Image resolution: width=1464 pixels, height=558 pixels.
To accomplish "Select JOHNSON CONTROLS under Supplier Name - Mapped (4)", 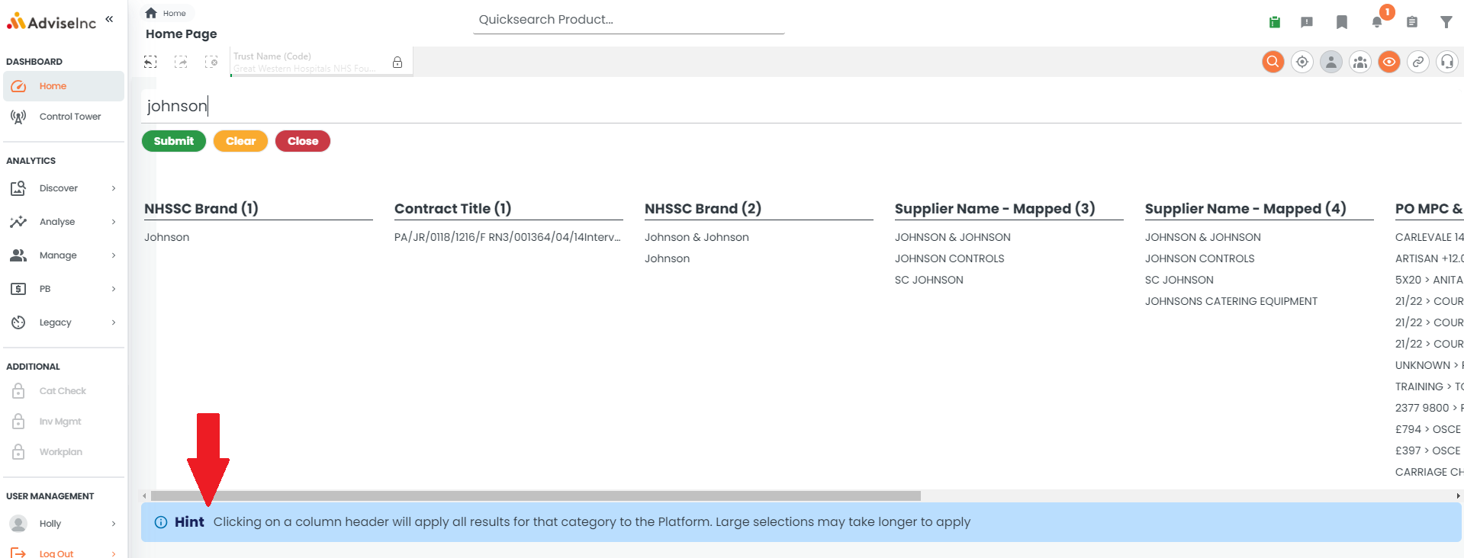I will pyautogui.click(x=1200, y=258).
